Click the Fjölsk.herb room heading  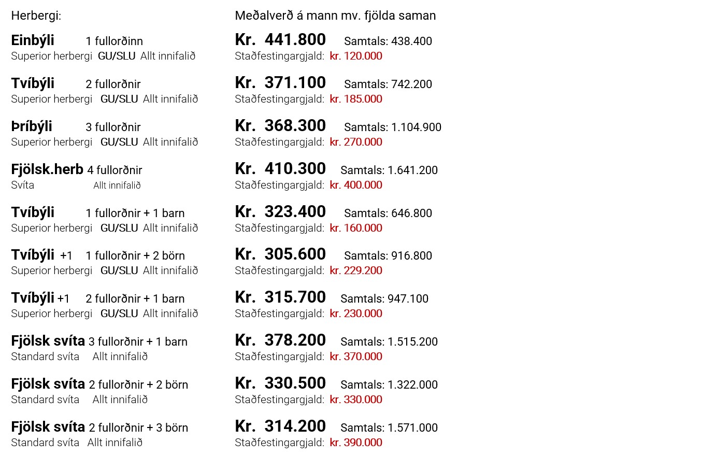47,169
